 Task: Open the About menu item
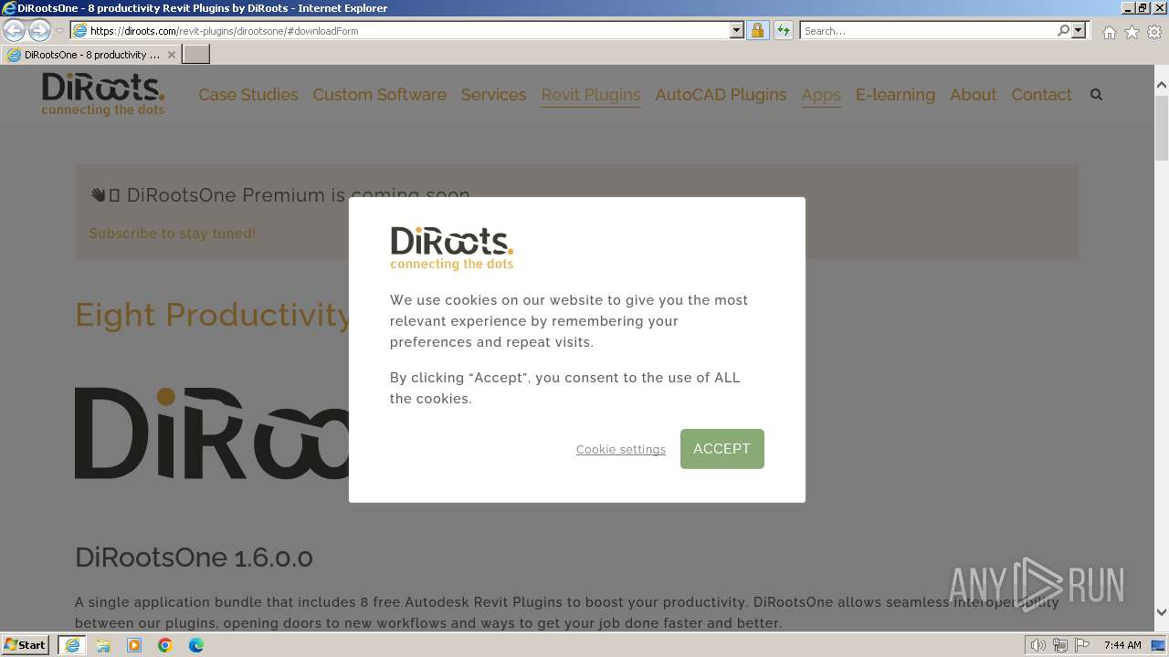(973, 95)
